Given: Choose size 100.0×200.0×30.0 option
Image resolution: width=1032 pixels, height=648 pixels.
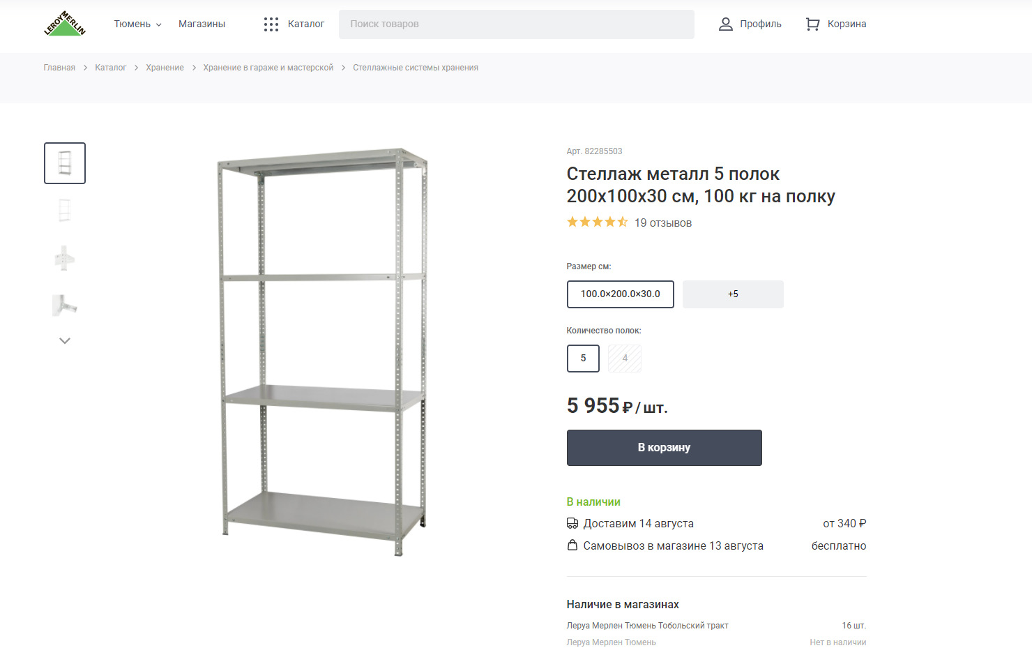Looking at the screenshot, I should [x=621, y=294].
